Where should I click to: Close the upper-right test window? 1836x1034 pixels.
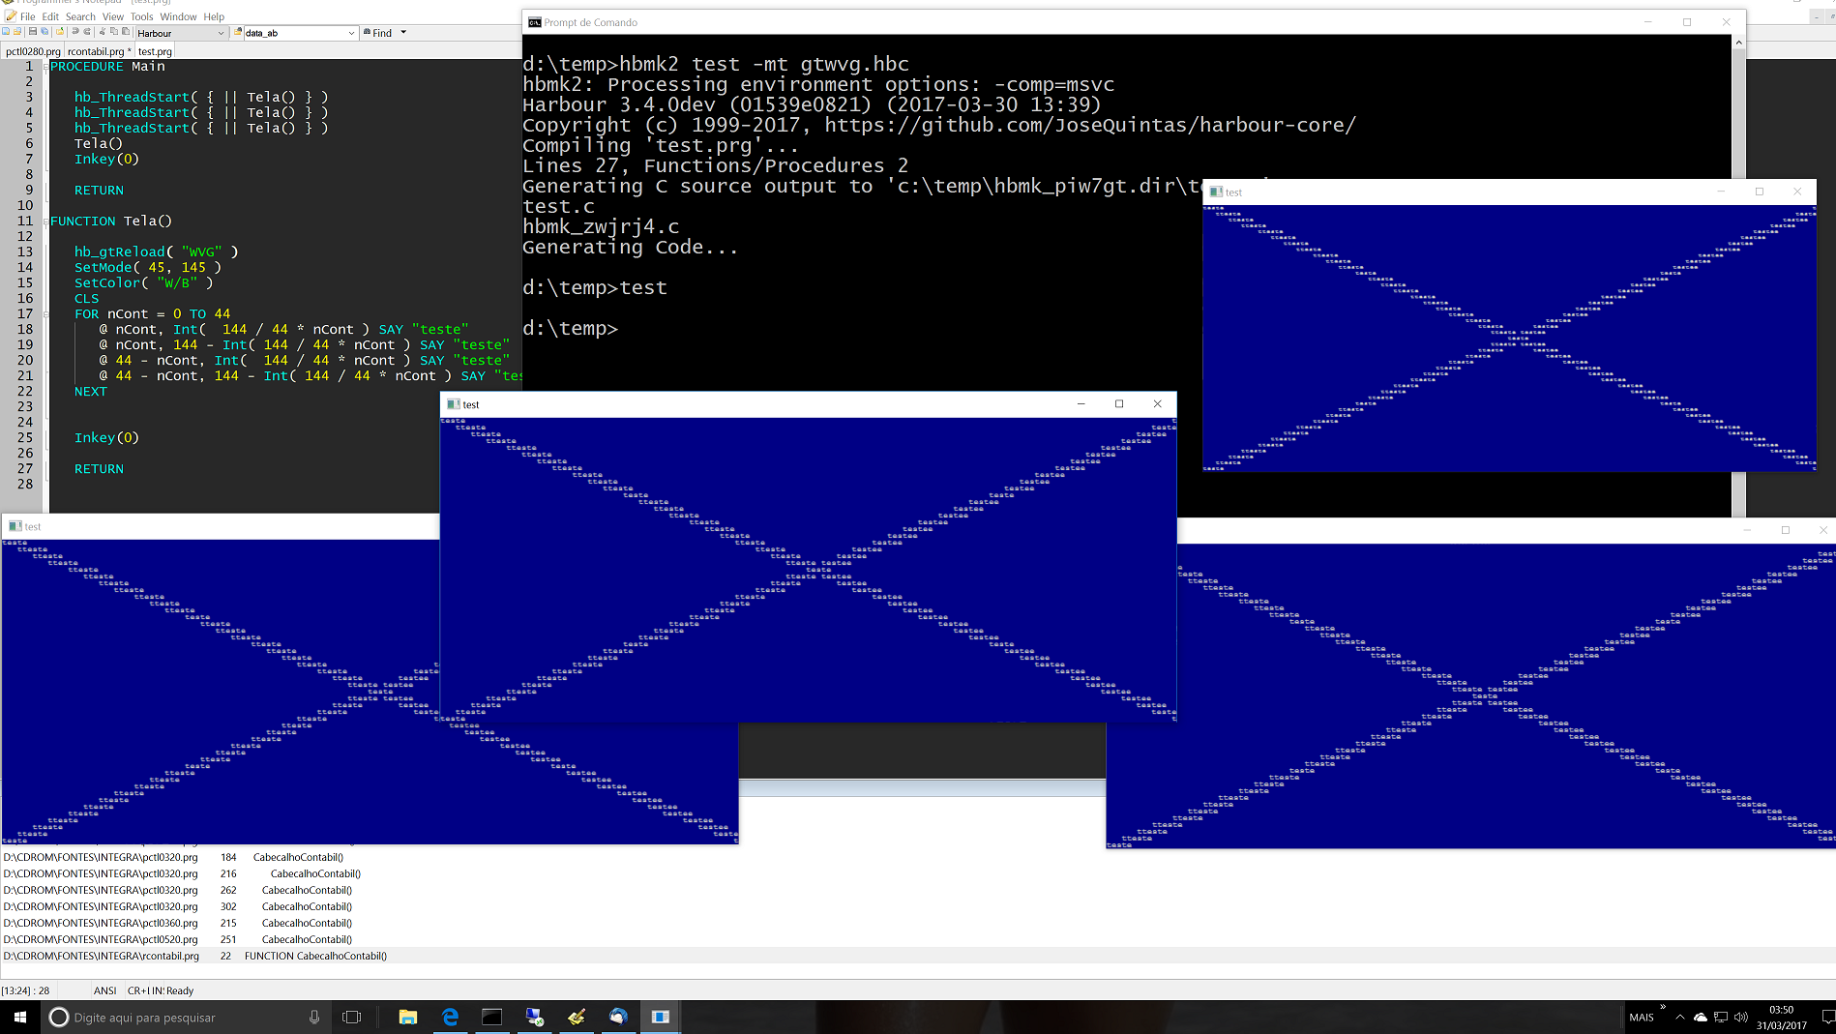[x=1797, y=192]
